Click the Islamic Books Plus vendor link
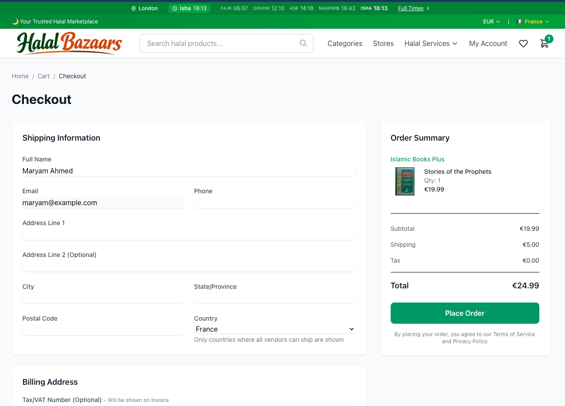 (x=417, y=159)
